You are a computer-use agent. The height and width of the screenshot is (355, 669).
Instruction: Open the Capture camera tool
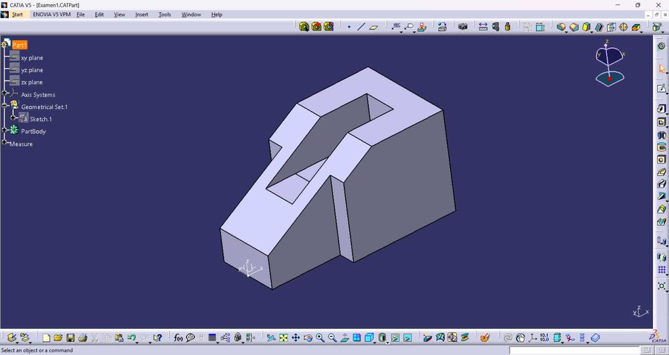[462, 27]
